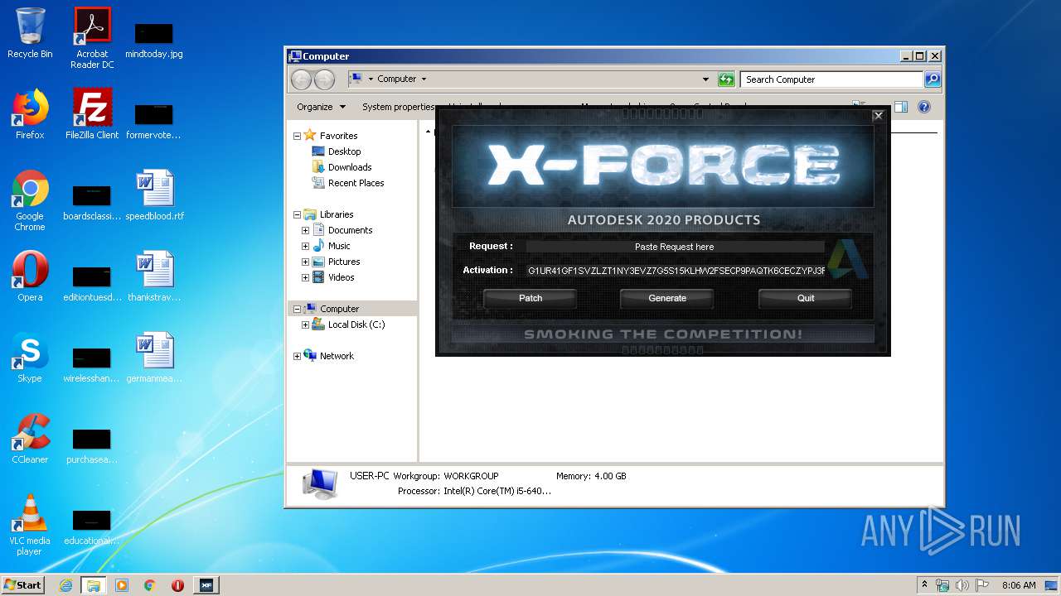Click the Search Computer field
The image size is (1061, 596).
coord(831,79)
